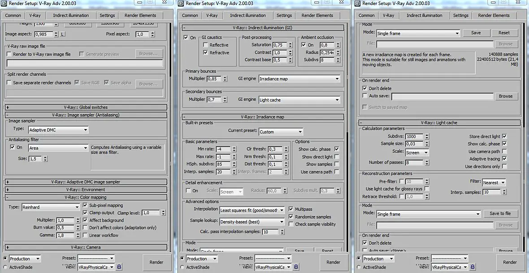The height and width of the screenshot is (273, 529).
Task: Click lock icon beside view dropdown, right window
Action: click(x=473, y=267)
